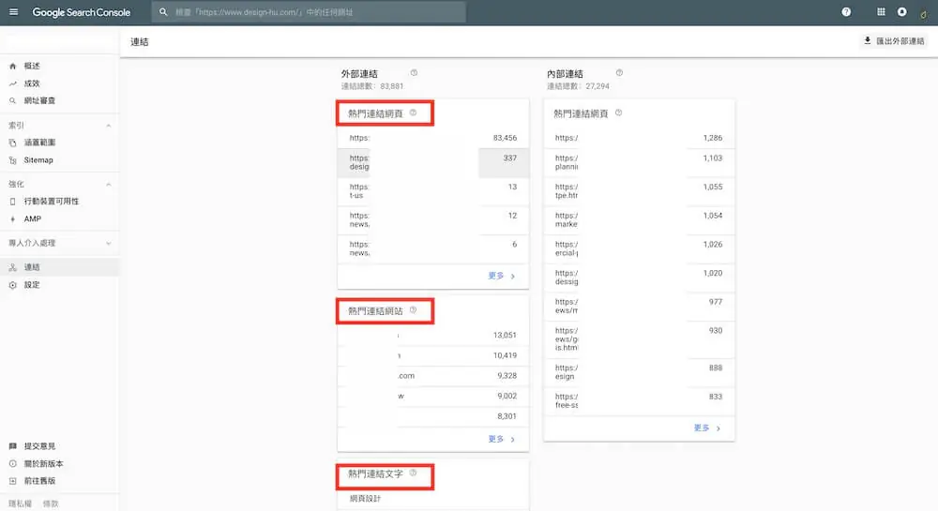Open the help question mark icon
This screenshot has width=938, height=511.
846,12
